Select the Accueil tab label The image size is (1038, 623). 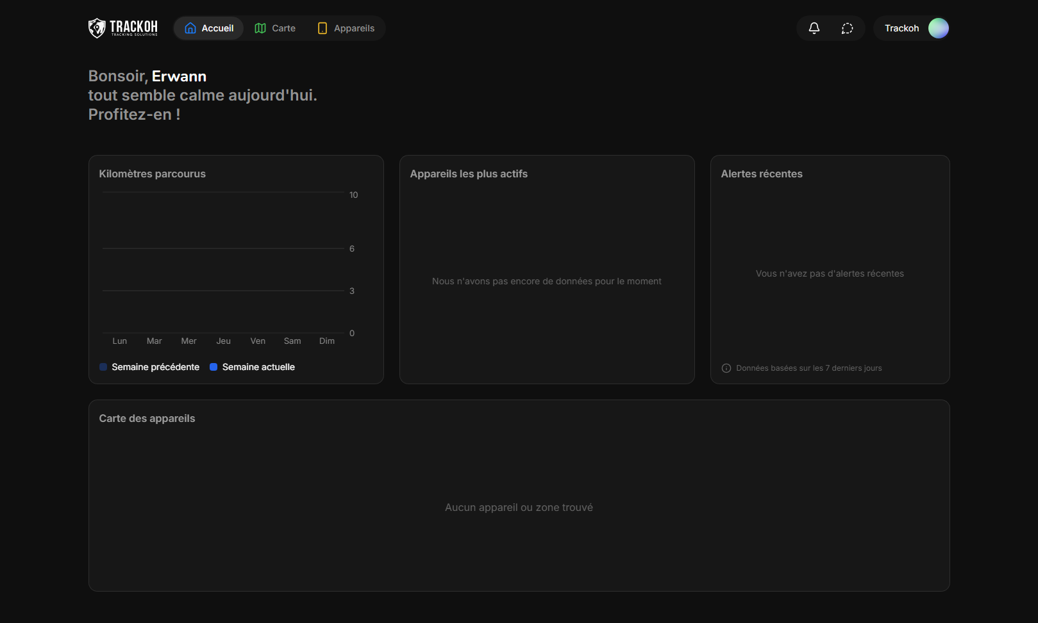[217, 28]
